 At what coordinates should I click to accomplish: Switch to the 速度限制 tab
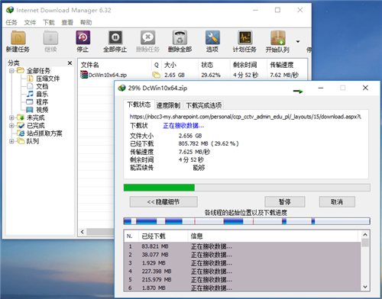168,105
